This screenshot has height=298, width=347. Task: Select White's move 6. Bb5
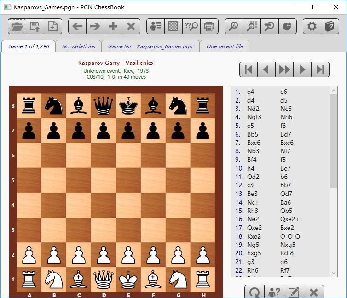click(x=253, y=134)
